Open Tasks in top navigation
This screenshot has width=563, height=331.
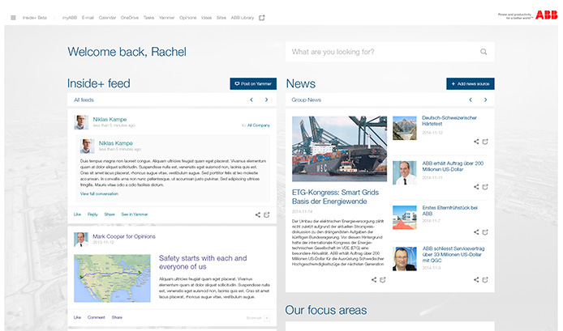[148, 18]
